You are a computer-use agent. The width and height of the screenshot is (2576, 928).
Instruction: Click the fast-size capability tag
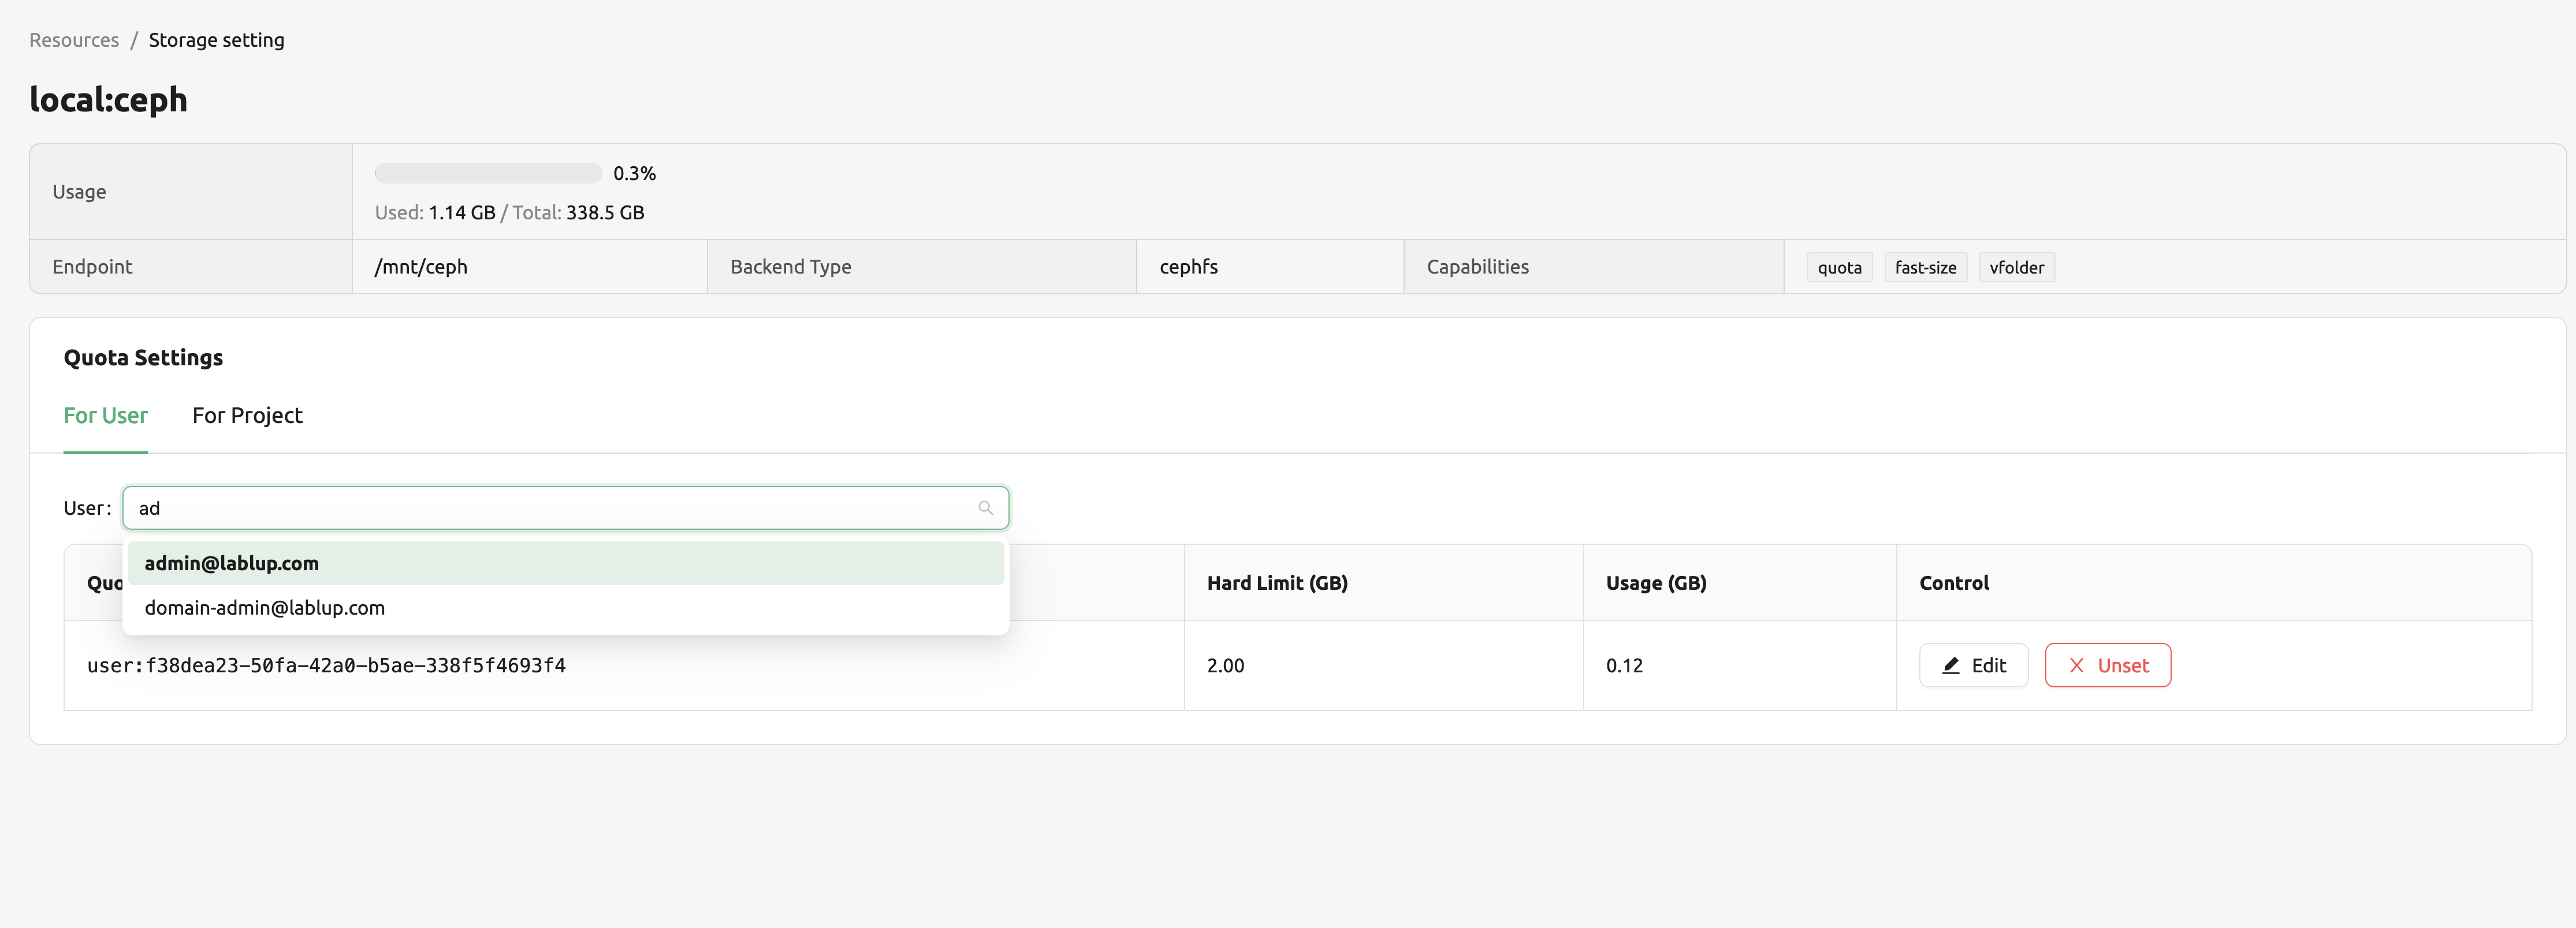(x=1925, y=268)
